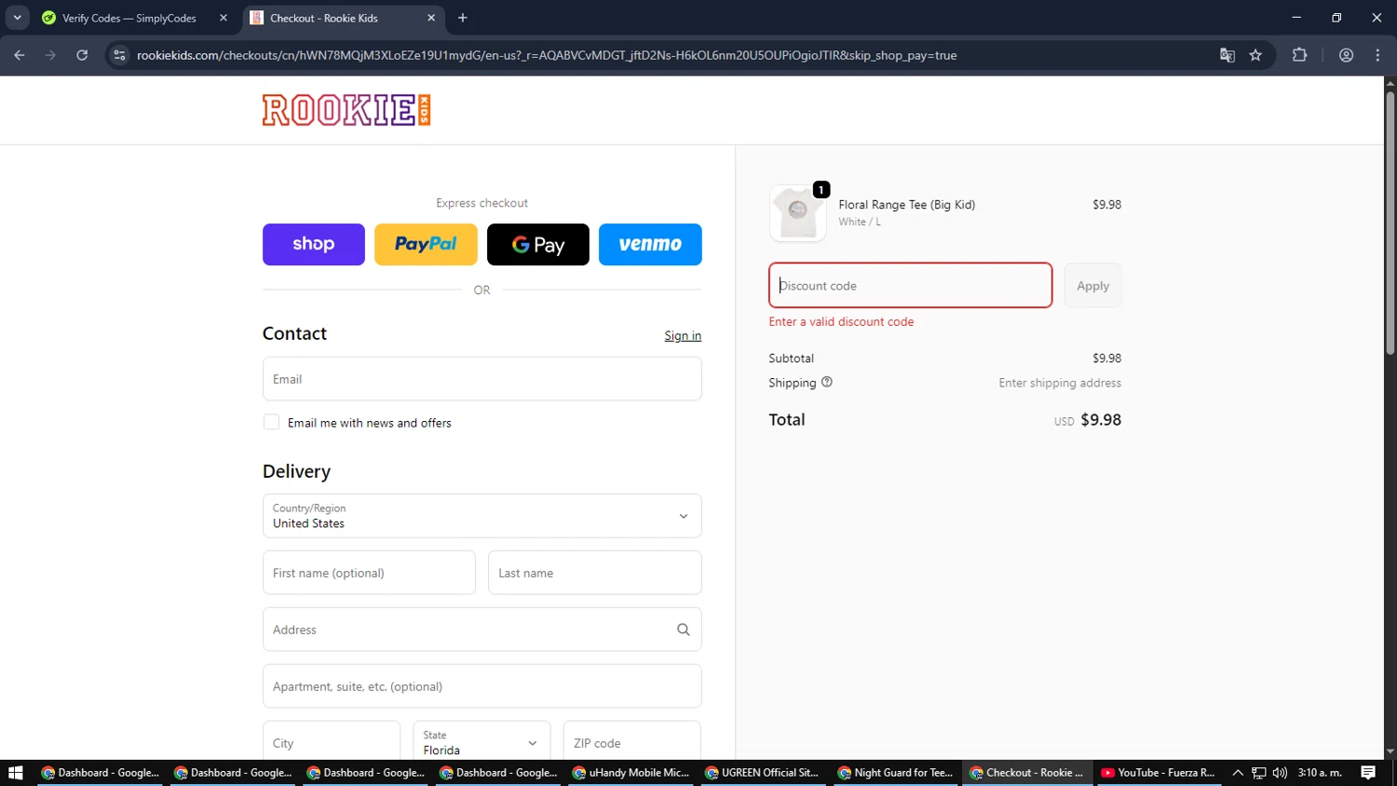1397x786 pixels.
Task: Choose PayPal express checkout
Action: (426, 244)
